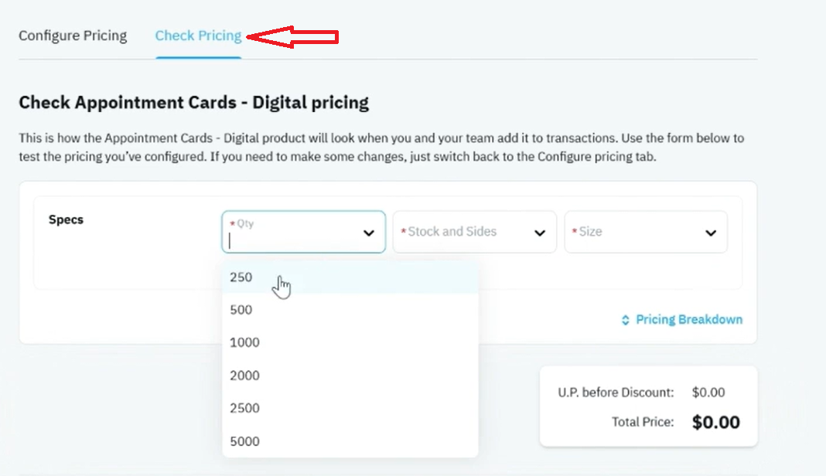Open the Stock and Sides dropdown
826x476 pixels.
tap(475, 232)
